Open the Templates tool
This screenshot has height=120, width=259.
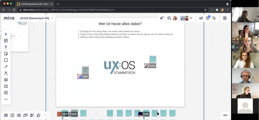6,41
